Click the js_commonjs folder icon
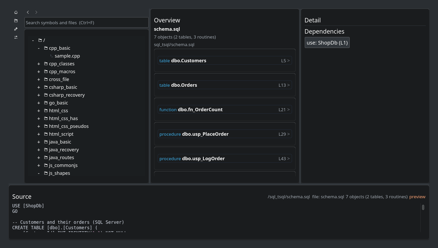 46,165
